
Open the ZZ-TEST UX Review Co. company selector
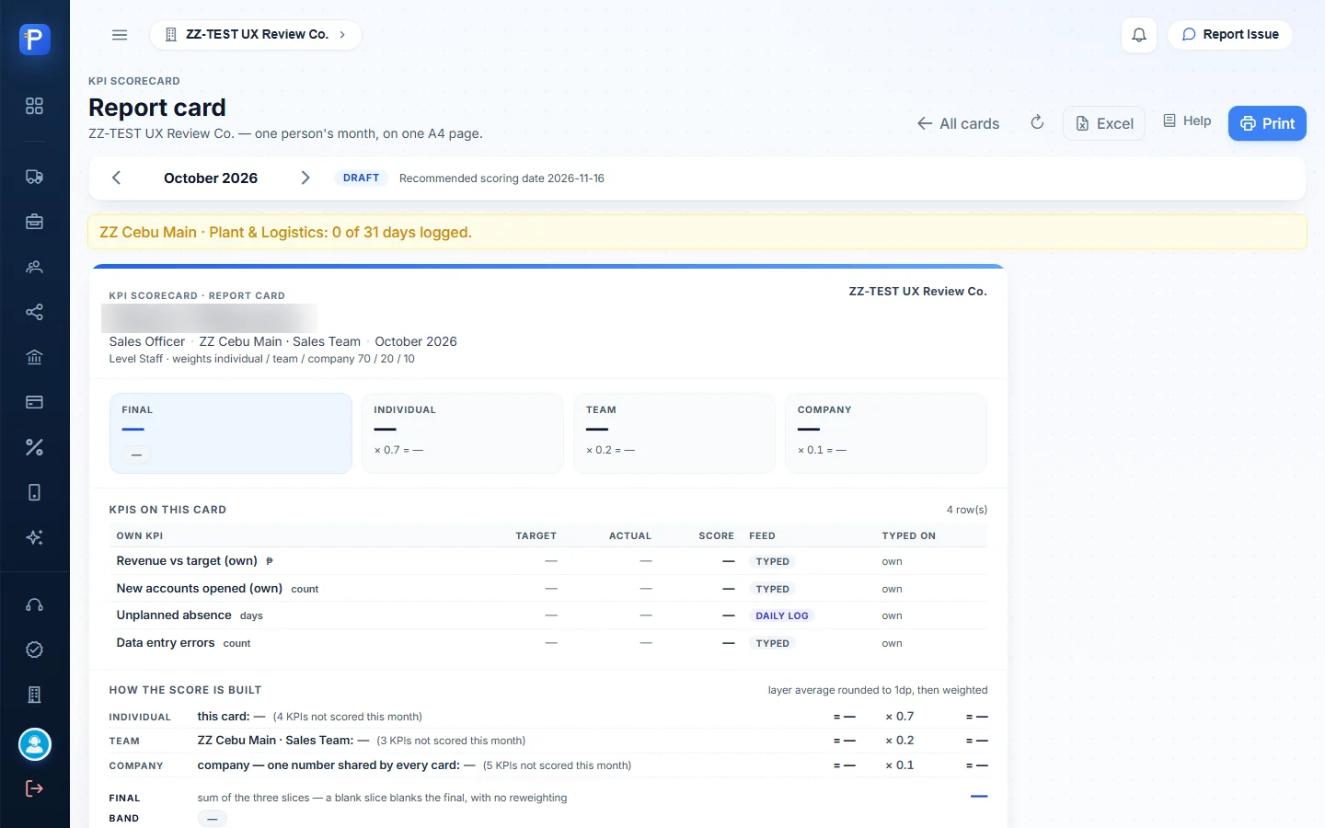tap(256, 35)
